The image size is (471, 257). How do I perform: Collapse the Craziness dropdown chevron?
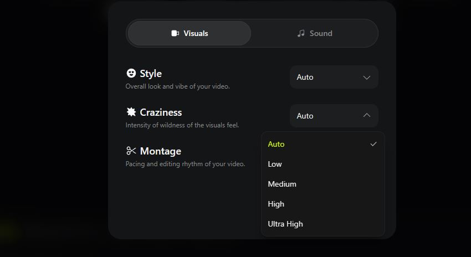tap(366, 116)
